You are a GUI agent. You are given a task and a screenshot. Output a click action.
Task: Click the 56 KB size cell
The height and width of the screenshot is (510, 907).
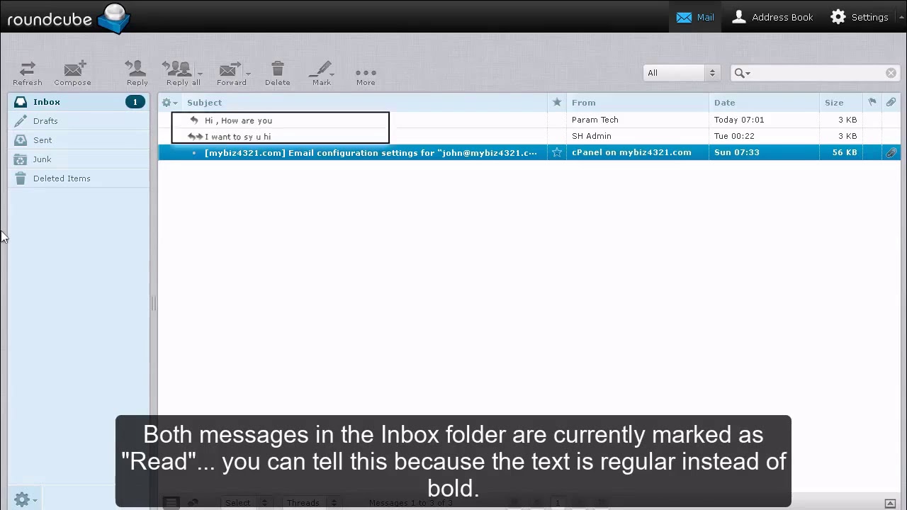[x=845, y=152]
